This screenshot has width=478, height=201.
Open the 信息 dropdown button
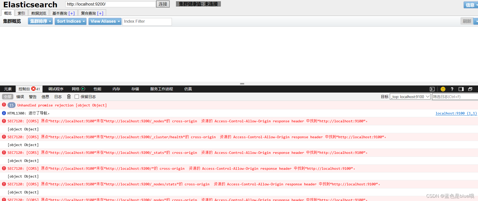471,5
